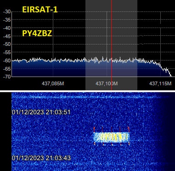Image resolution: width=175 pixels, height=171 pixels.
Task: Select the 437,115M frequency axis label
Action: pyautogui.click(x=160, y=83)
